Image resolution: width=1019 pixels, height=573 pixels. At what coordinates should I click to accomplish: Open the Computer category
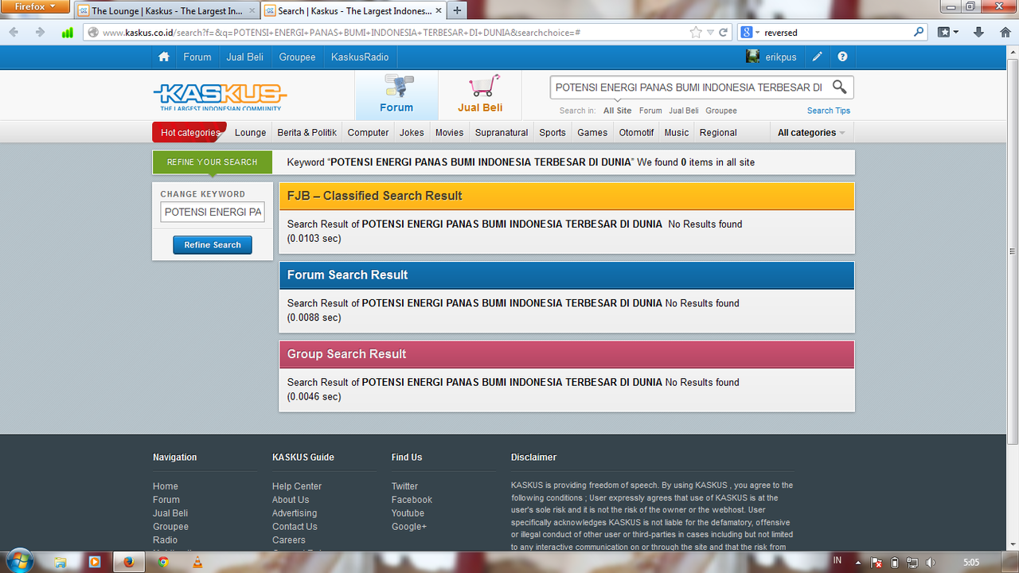point(369,133)
